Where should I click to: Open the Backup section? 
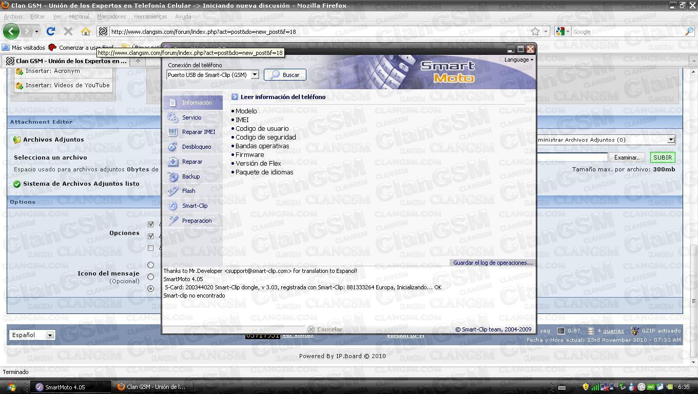pos(193,176)
